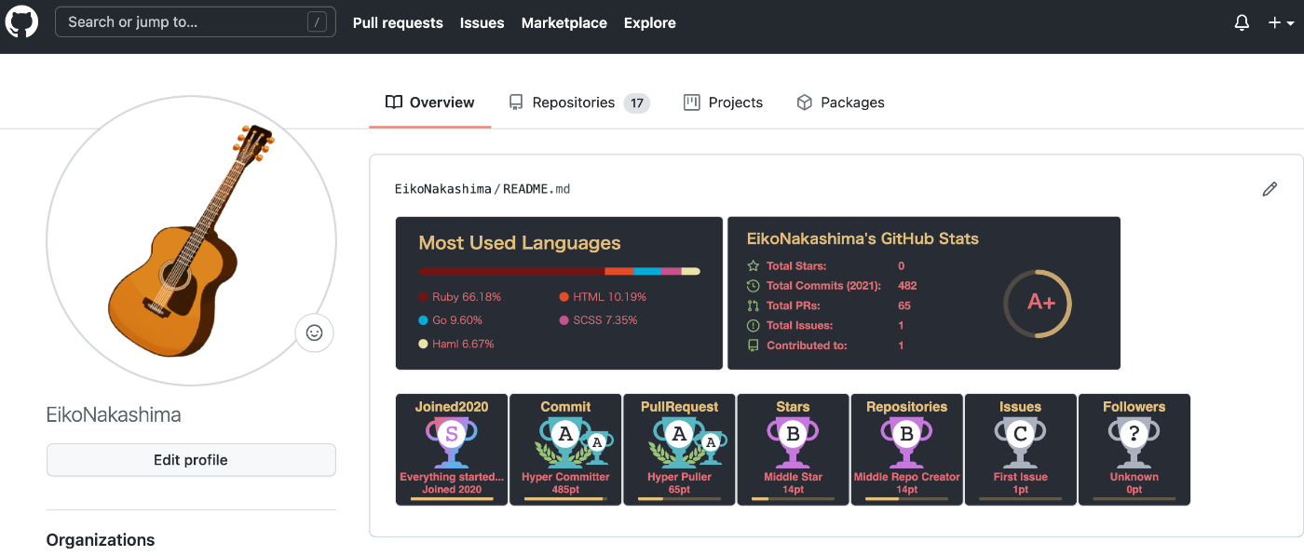Click the Haml 6.67% language label

point(463,344)
